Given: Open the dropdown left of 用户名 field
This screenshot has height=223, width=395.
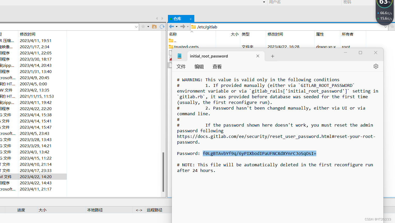Looking at the screenshot, I should tap(264, 2).
